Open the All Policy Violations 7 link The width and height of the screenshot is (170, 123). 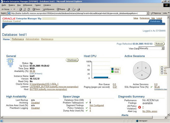tap(143, 107)
